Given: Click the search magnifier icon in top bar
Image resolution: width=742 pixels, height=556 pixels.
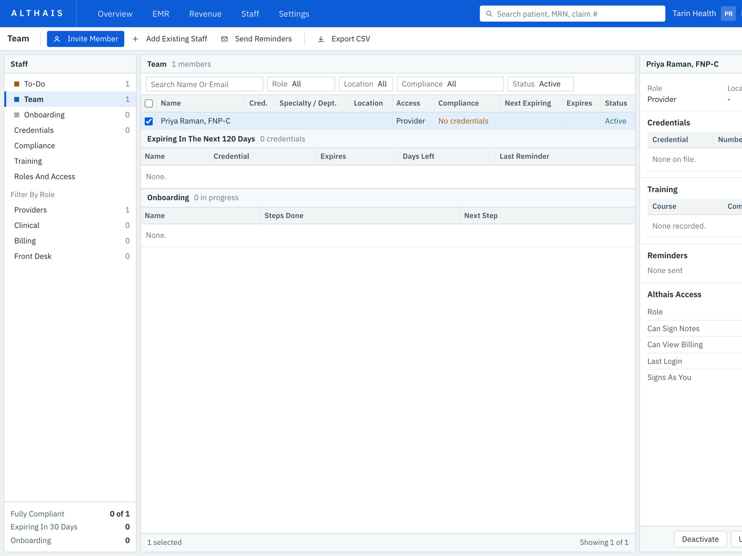Looking at the screenshot, I should 489,14.
